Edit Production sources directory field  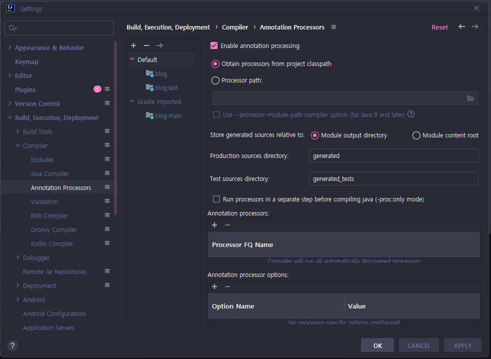393,155
